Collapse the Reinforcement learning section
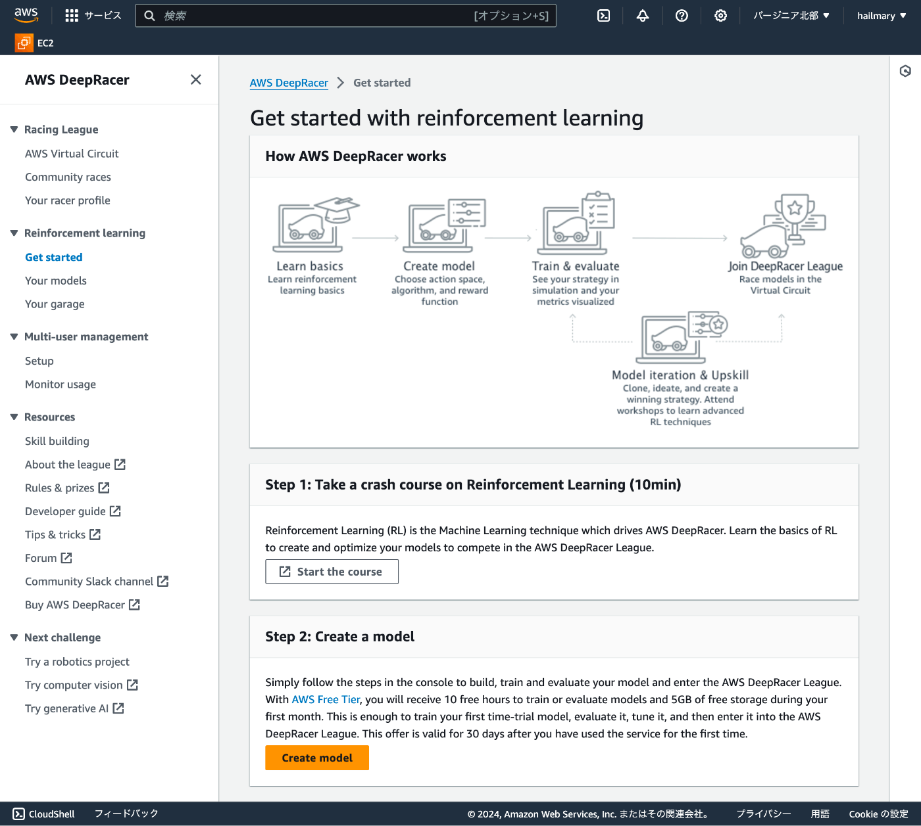Image resolution: width=921 pixels, height=826 pixels. point(14,233)
